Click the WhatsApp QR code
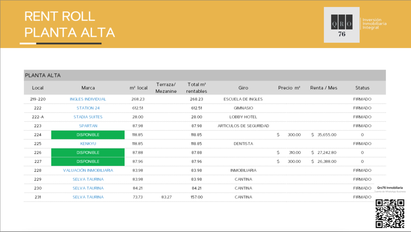This screenshot has height=232, width=411. (x=390, y=214)
